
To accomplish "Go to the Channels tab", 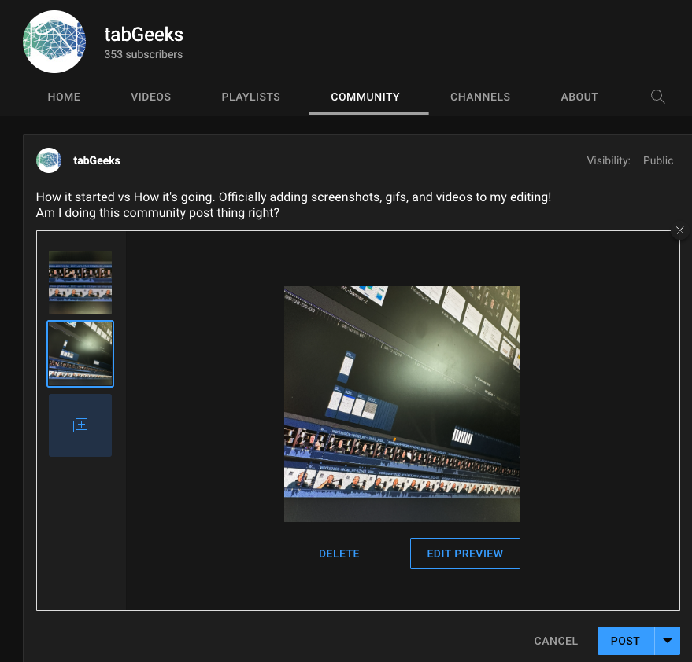I will [x=479, y=97].
